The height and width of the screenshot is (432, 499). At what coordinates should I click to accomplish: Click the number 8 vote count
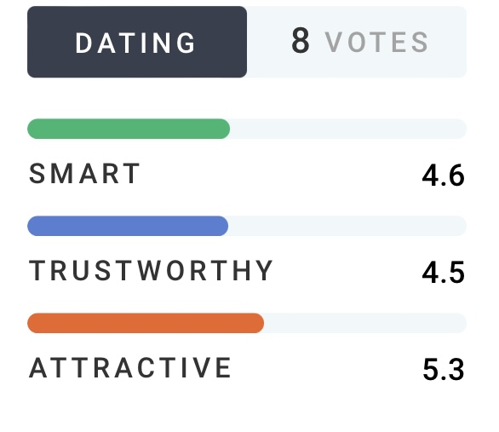[x=301, y=41]
